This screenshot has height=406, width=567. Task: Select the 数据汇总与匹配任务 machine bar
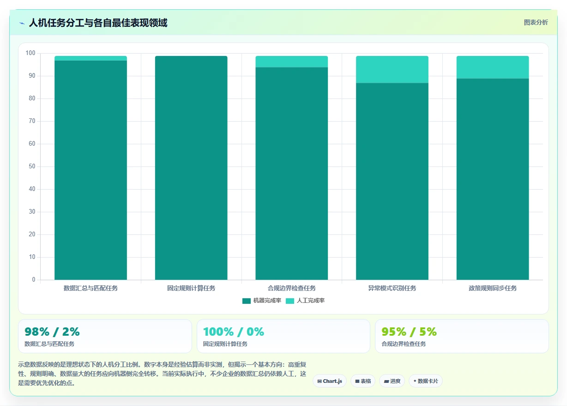[x=90, y=170]
